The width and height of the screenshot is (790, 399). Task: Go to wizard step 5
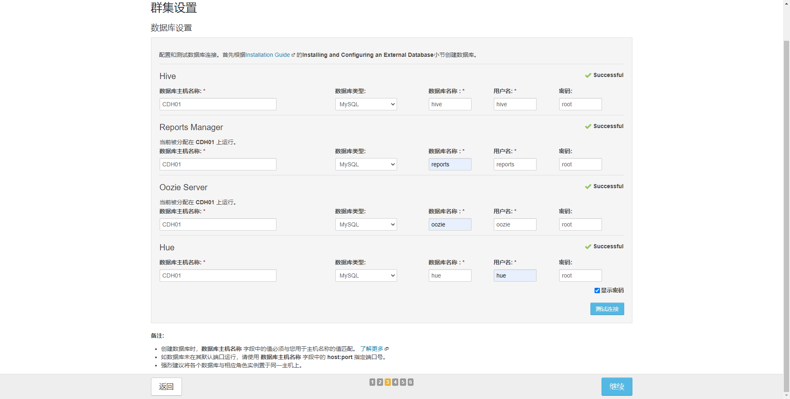403,382
